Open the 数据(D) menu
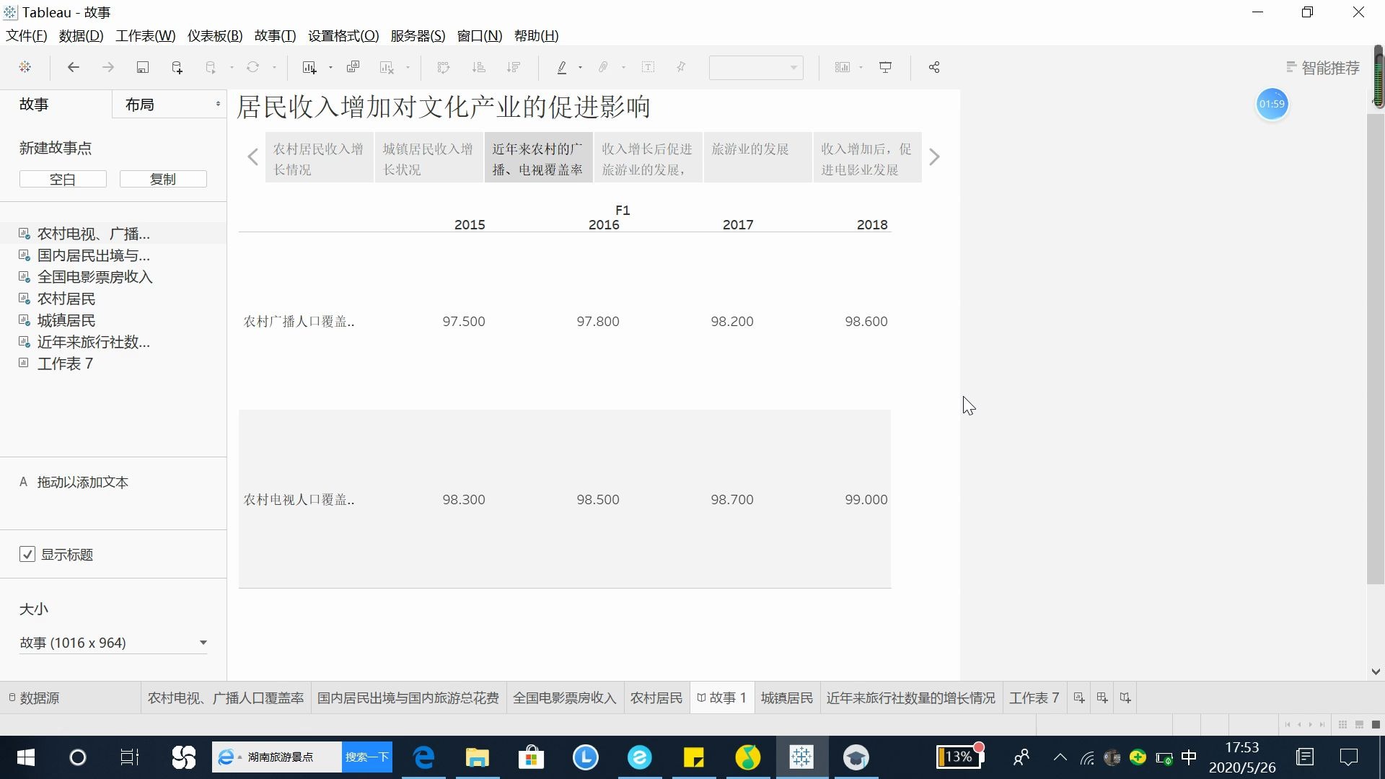The width and height of the screenshot is (1385, 779). click(81, 35)
